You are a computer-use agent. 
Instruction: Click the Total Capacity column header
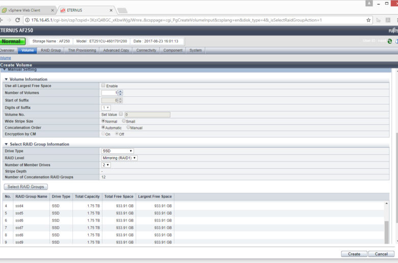click(x=87, y=197)
